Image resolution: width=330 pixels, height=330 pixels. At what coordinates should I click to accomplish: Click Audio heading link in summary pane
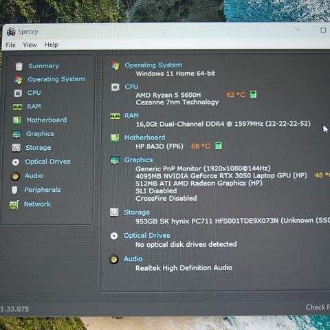pos(133,259)
